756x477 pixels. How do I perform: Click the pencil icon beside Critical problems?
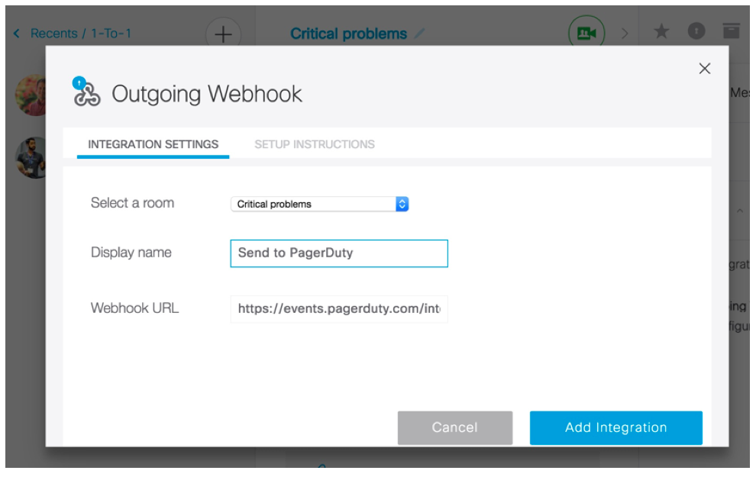[x=419, y=34]
